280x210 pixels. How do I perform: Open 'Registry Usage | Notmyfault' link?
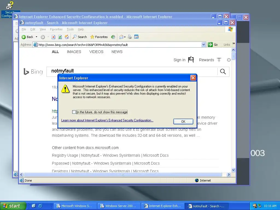110,155
